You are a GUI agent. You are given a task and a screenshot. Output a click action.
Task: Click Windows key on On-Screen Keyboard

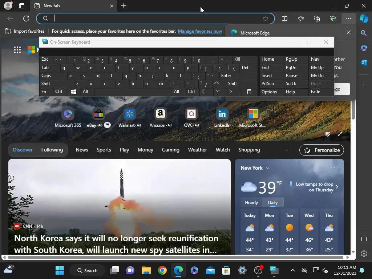point(73,92)
